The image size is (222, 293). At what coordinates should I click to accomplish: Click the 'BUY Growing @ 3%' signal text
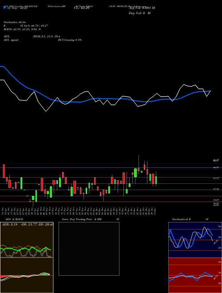pos(70,40)
